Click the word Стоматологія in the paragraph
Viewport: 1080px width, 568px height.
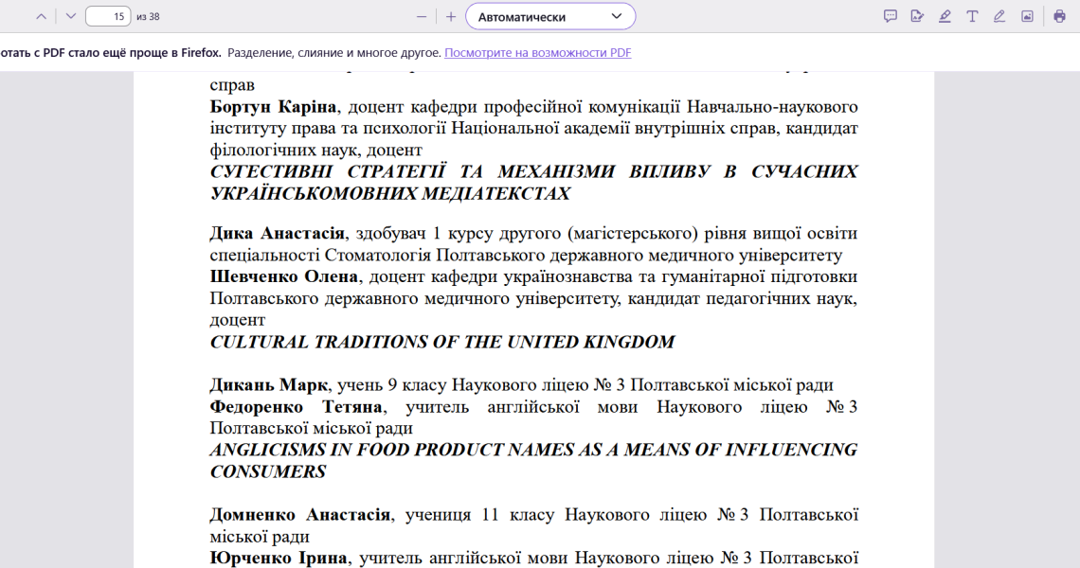coord(377,256)
